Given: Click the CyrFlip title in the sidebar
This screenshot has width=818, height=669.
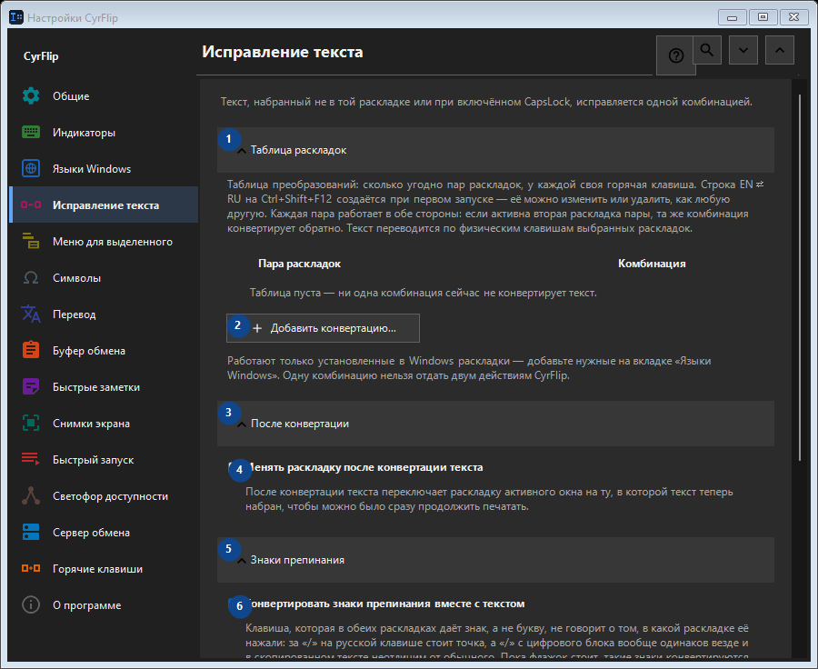Looking at the screenshot, I should [41, 56].
